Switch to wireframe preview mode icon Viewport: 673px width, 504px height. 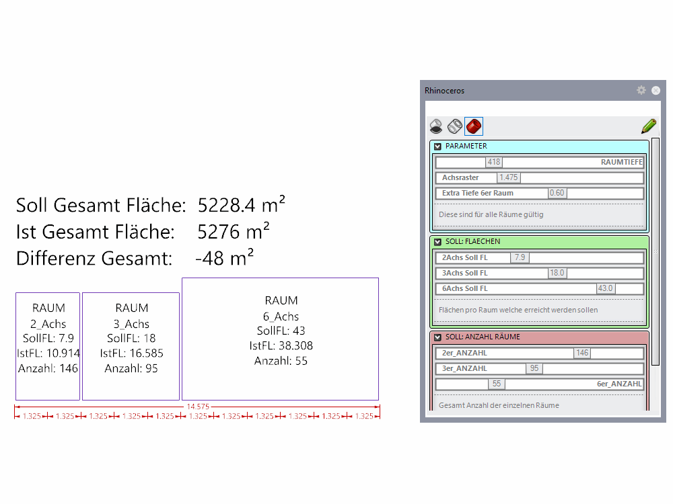[455, 126]
